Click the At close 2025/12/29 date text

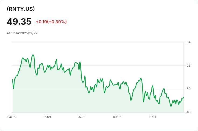pyautogui.click(x=22, y=33)
